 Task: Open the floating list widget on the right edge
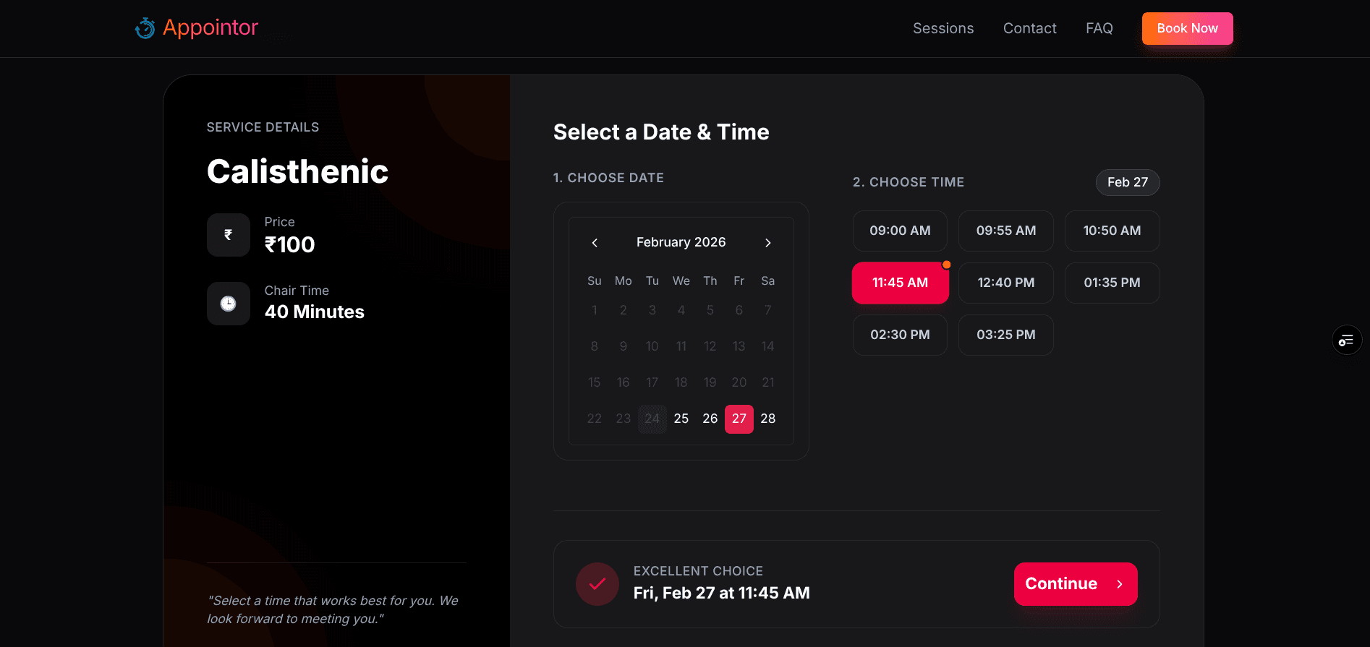[1346, 340]
